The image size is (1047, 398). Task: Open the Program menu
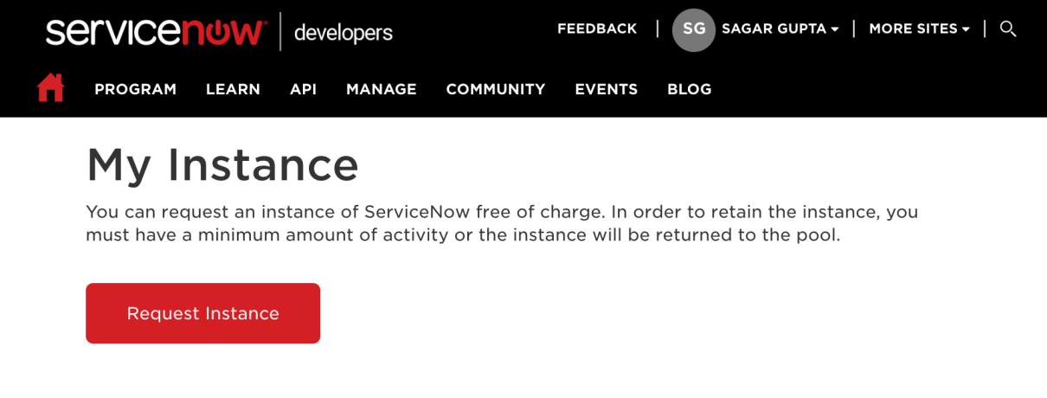[x=135, y=89]
